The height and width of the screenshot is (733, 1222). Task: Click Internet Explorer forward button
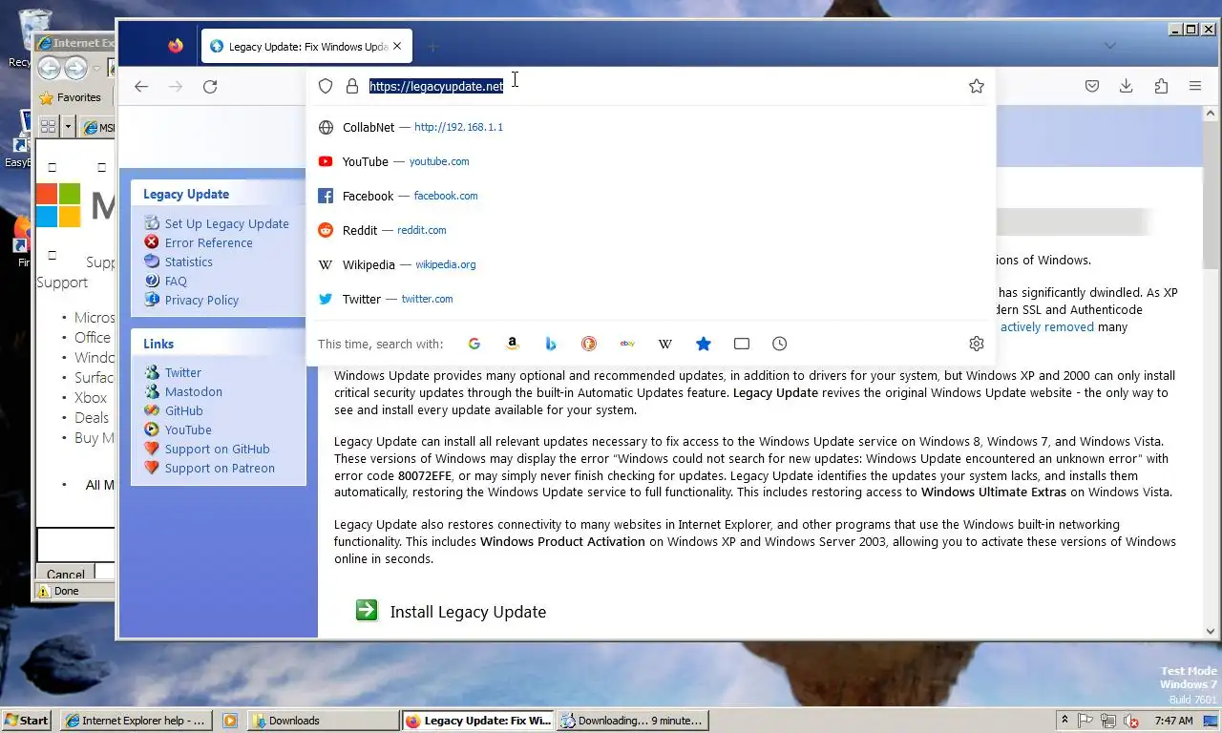coord(76,68)
